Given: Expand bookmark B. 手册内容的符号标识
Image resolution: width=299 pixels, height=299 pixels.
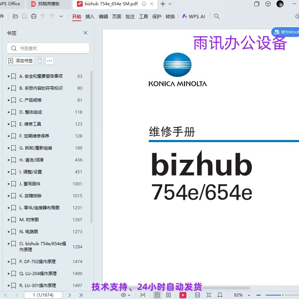Looking at the screenshot, I should 8,88.
